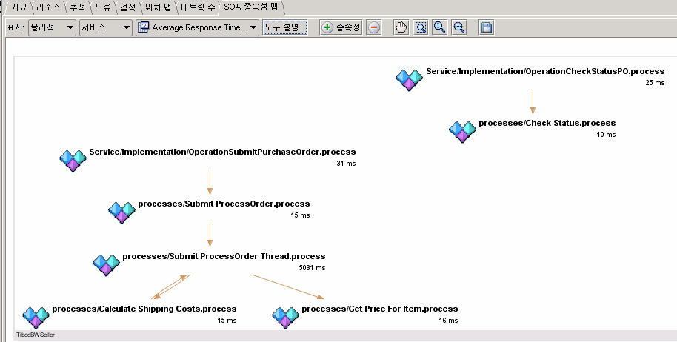
Task: Click the processes/Calculate Shipping Costs.process label
Action: 144,309
